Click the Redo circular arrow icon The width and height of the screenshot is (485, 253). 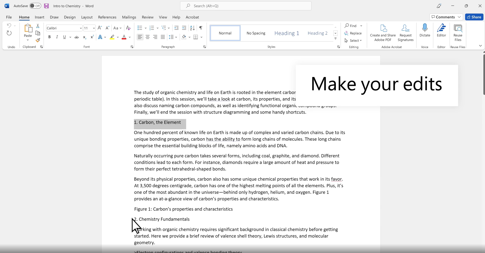(x=9, y=33)
